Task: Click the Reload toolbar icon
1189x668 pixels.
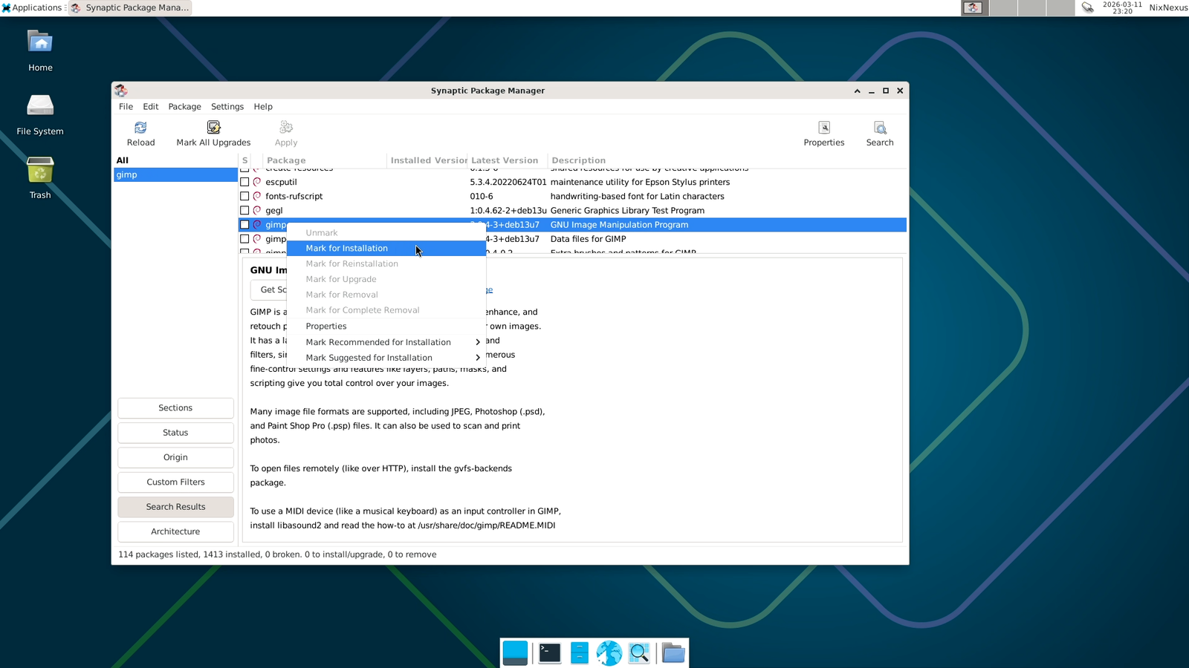Action: (x=140, y=134)
